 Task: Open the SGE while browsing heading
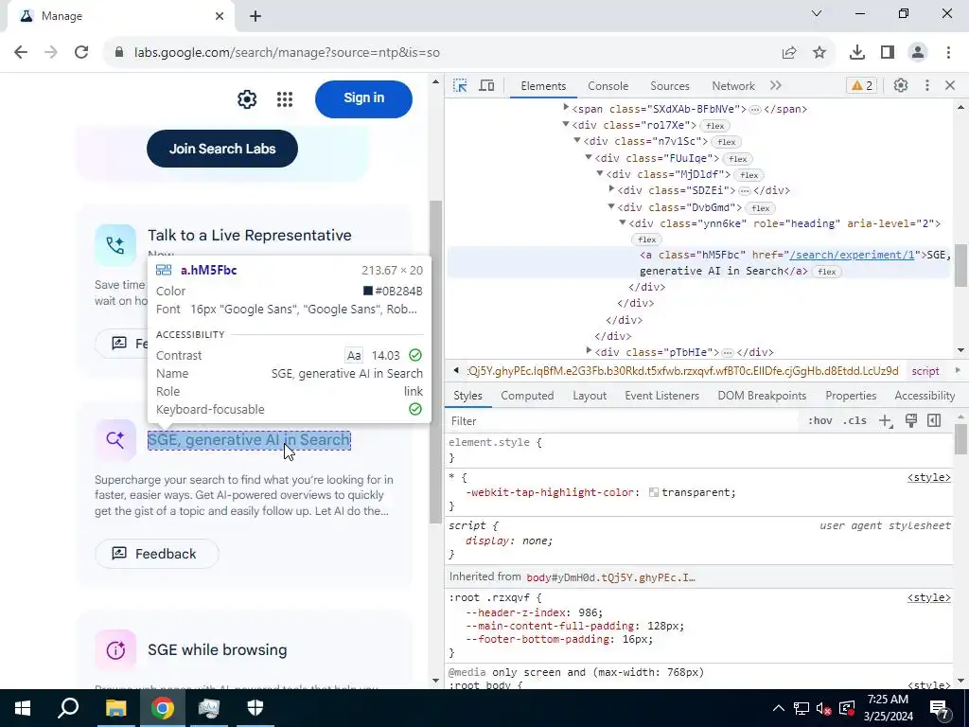(218, 650)
